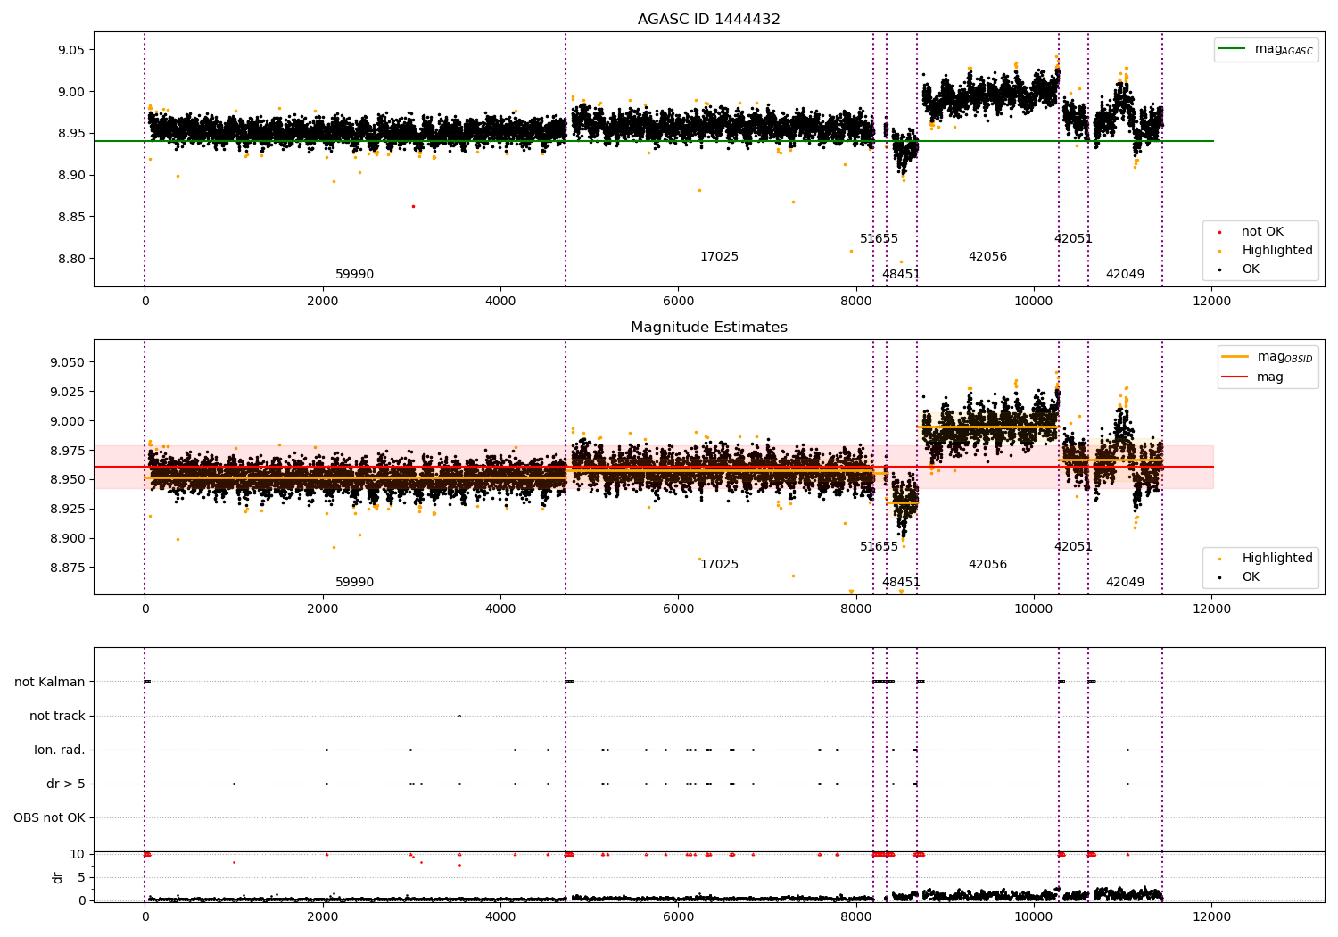Viewport: 1338px width, 937px height.
Task: Click the 9.05 y-axis tick label
Action: 72,50
